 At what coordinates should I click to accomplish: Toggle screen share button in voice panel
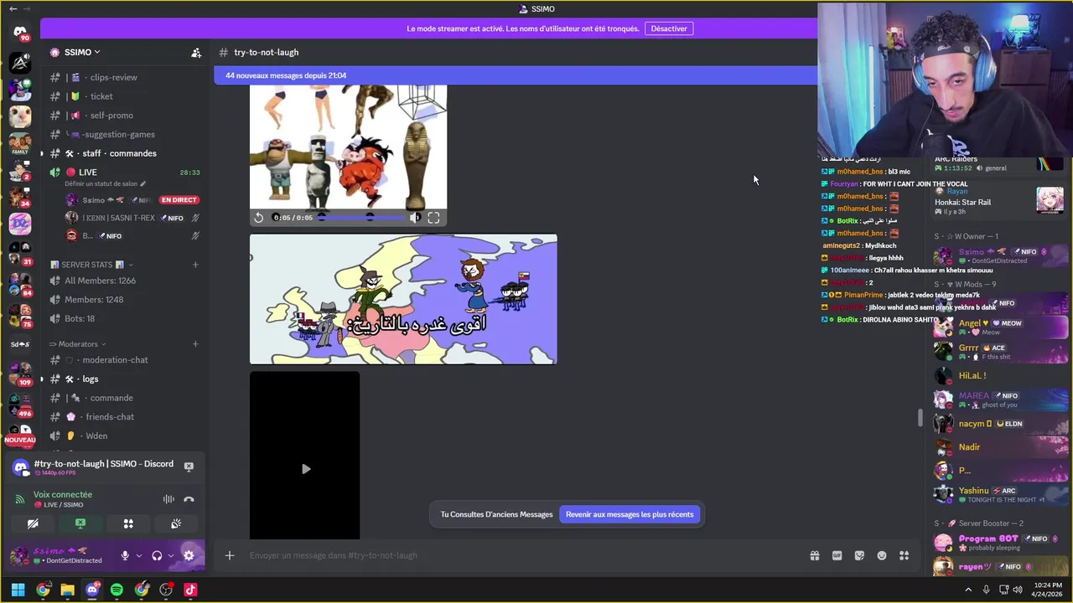[x=80, y=523]
